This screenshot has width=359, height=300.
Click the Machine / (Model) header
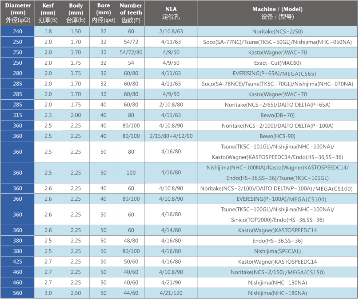click(x=277, y=13)
